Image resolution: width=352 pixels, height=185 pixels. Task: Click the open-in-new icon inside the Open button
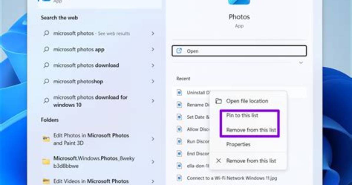point(179,51)
